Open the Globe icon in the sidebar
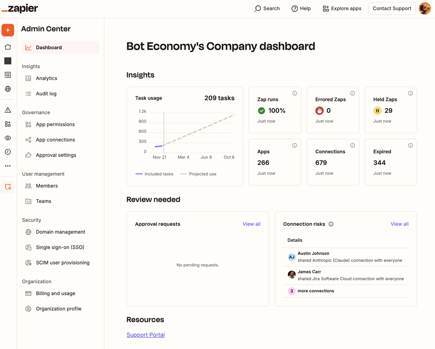 (7, 89)
